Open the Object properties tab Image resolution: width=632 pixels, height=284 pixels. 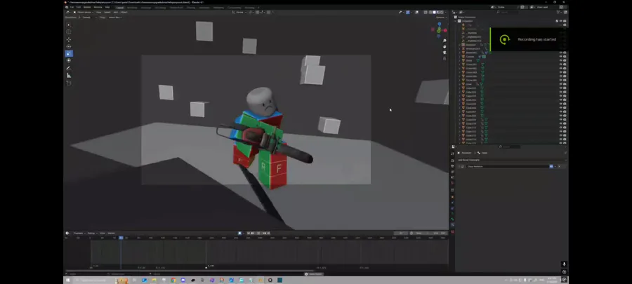coord(452,197)
